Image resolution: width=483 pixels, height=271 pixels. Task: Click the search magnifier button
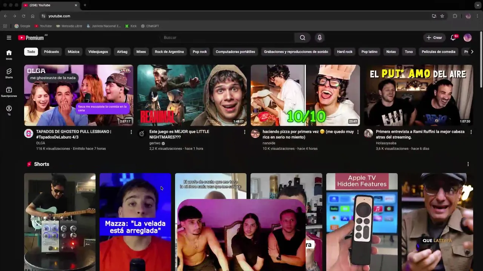click(302, 38)
